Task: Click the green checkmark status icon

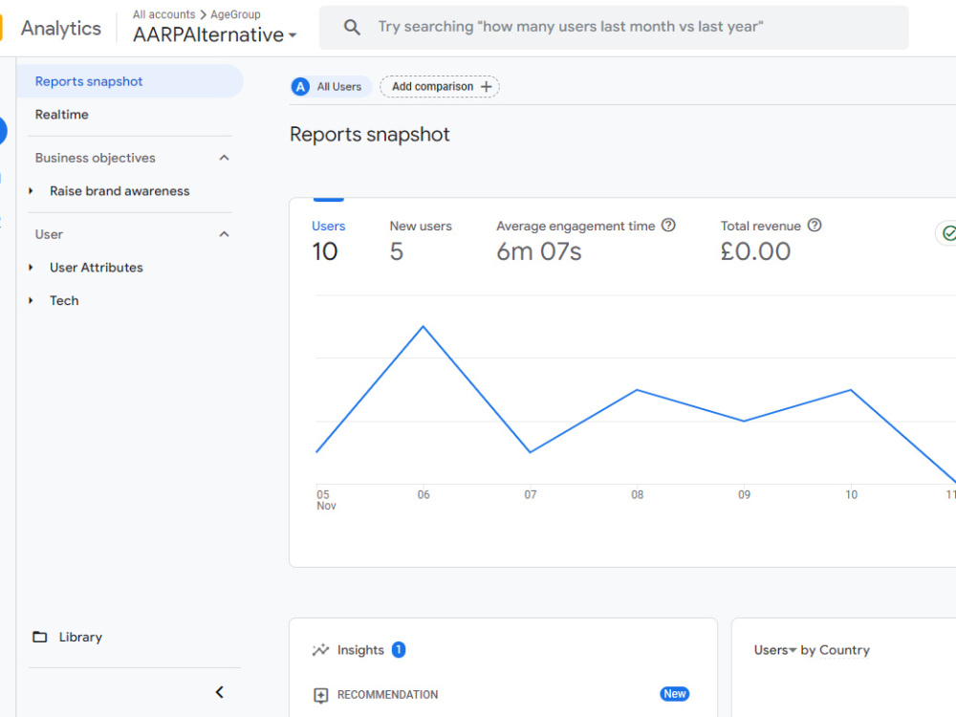Action: pos(948,233)
